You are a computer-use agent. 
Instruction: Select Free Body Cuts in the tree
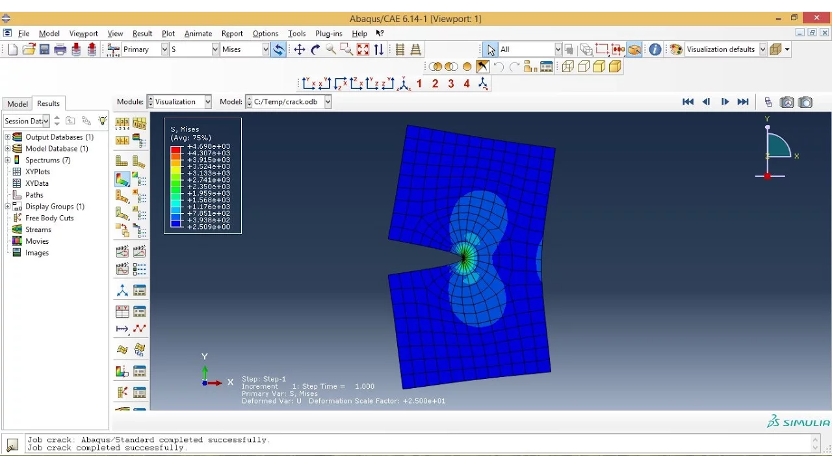click(x=49, y=218)
